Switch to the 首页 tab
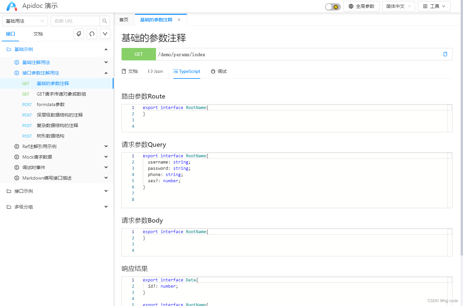Screen dimensions: 463x306 click(124, 20)
